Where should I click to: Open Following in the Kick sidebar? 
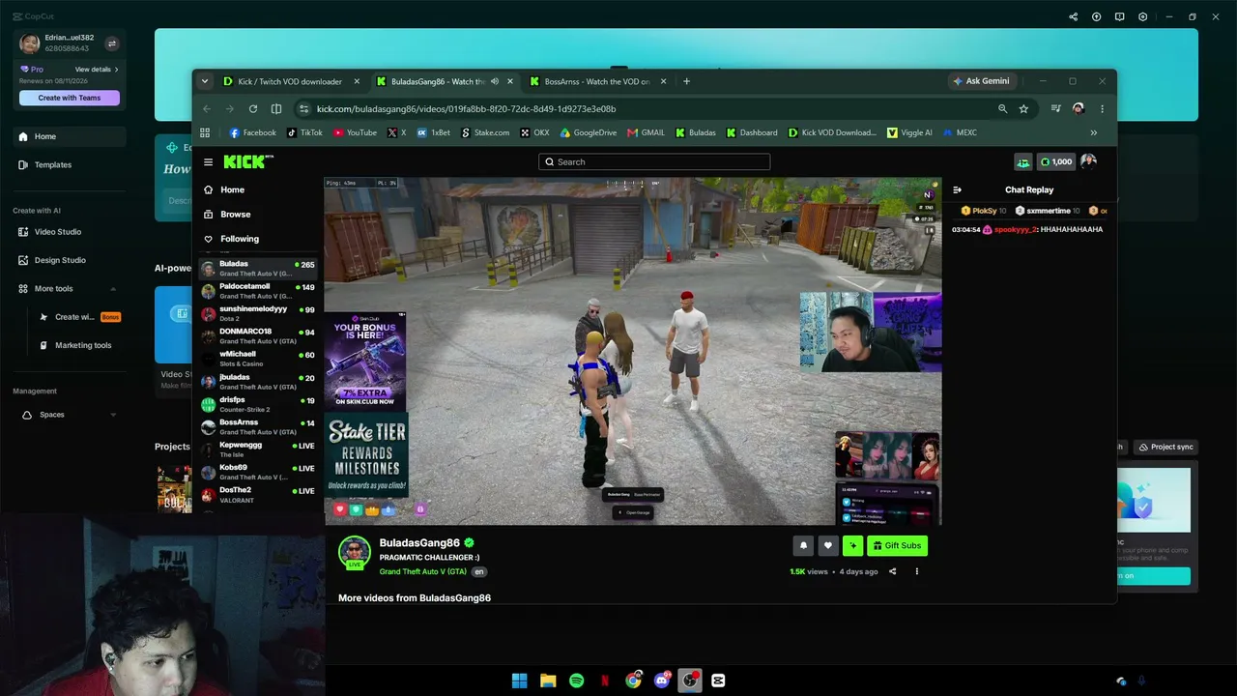tap(239, 239)
